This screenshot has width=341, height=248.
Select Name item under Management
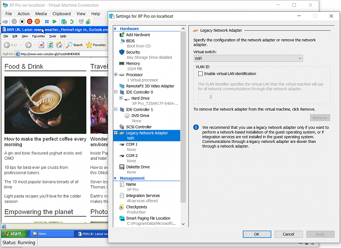[131, 184]
